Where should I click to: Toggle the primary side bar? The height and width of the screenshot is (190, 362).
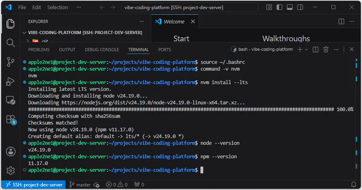click(x=279, y=8)
